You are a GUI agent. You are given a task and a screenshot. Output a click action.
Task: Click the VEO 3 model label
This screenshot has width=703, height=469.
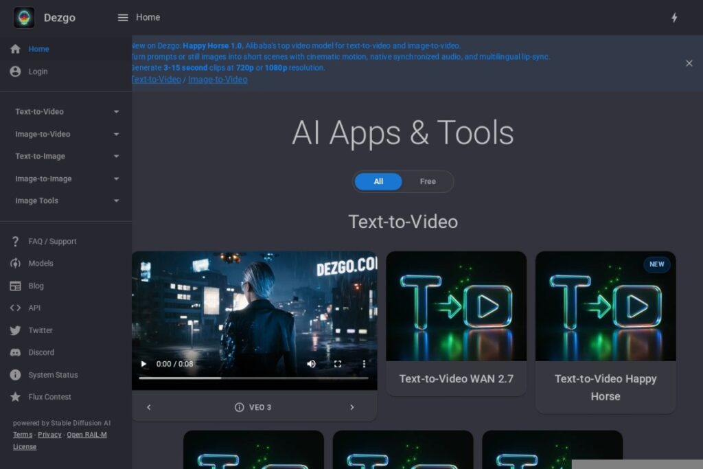pyautogui.click(x=260, y=407)
